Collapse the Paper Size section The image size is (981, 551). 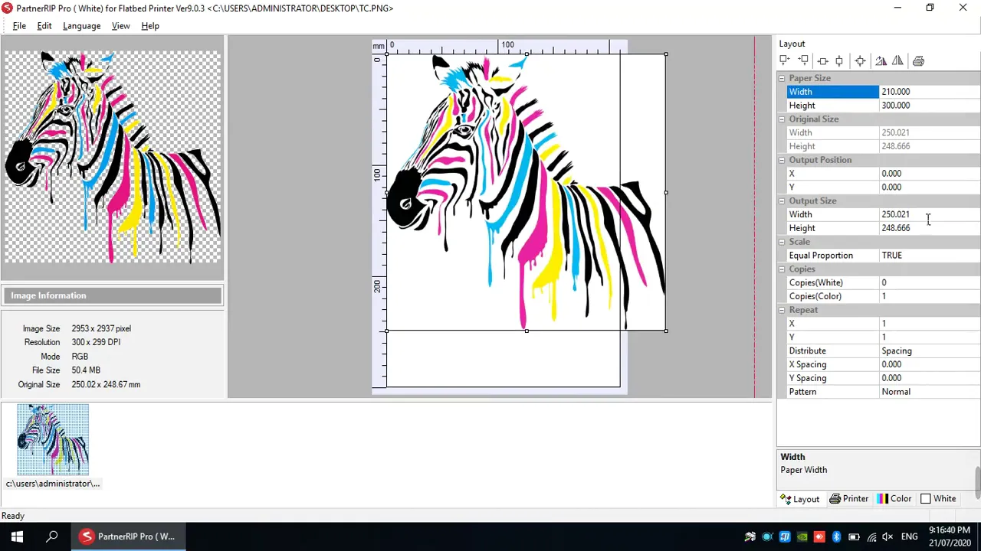pyautogui.click(x=782, y=78)
